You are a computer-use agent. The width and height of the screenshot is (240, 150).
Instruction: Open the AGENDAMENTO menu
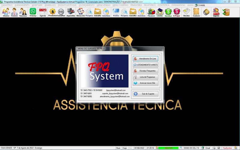click(x=22, y=5)
